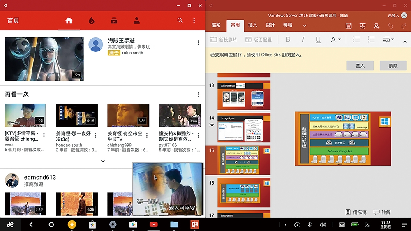
Task: Click the floating mini player video
Action: (168, 189)
